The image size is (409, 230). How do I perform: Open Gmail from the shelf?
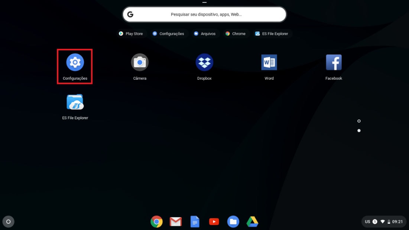pyautogui.click(x=176, y=222)
